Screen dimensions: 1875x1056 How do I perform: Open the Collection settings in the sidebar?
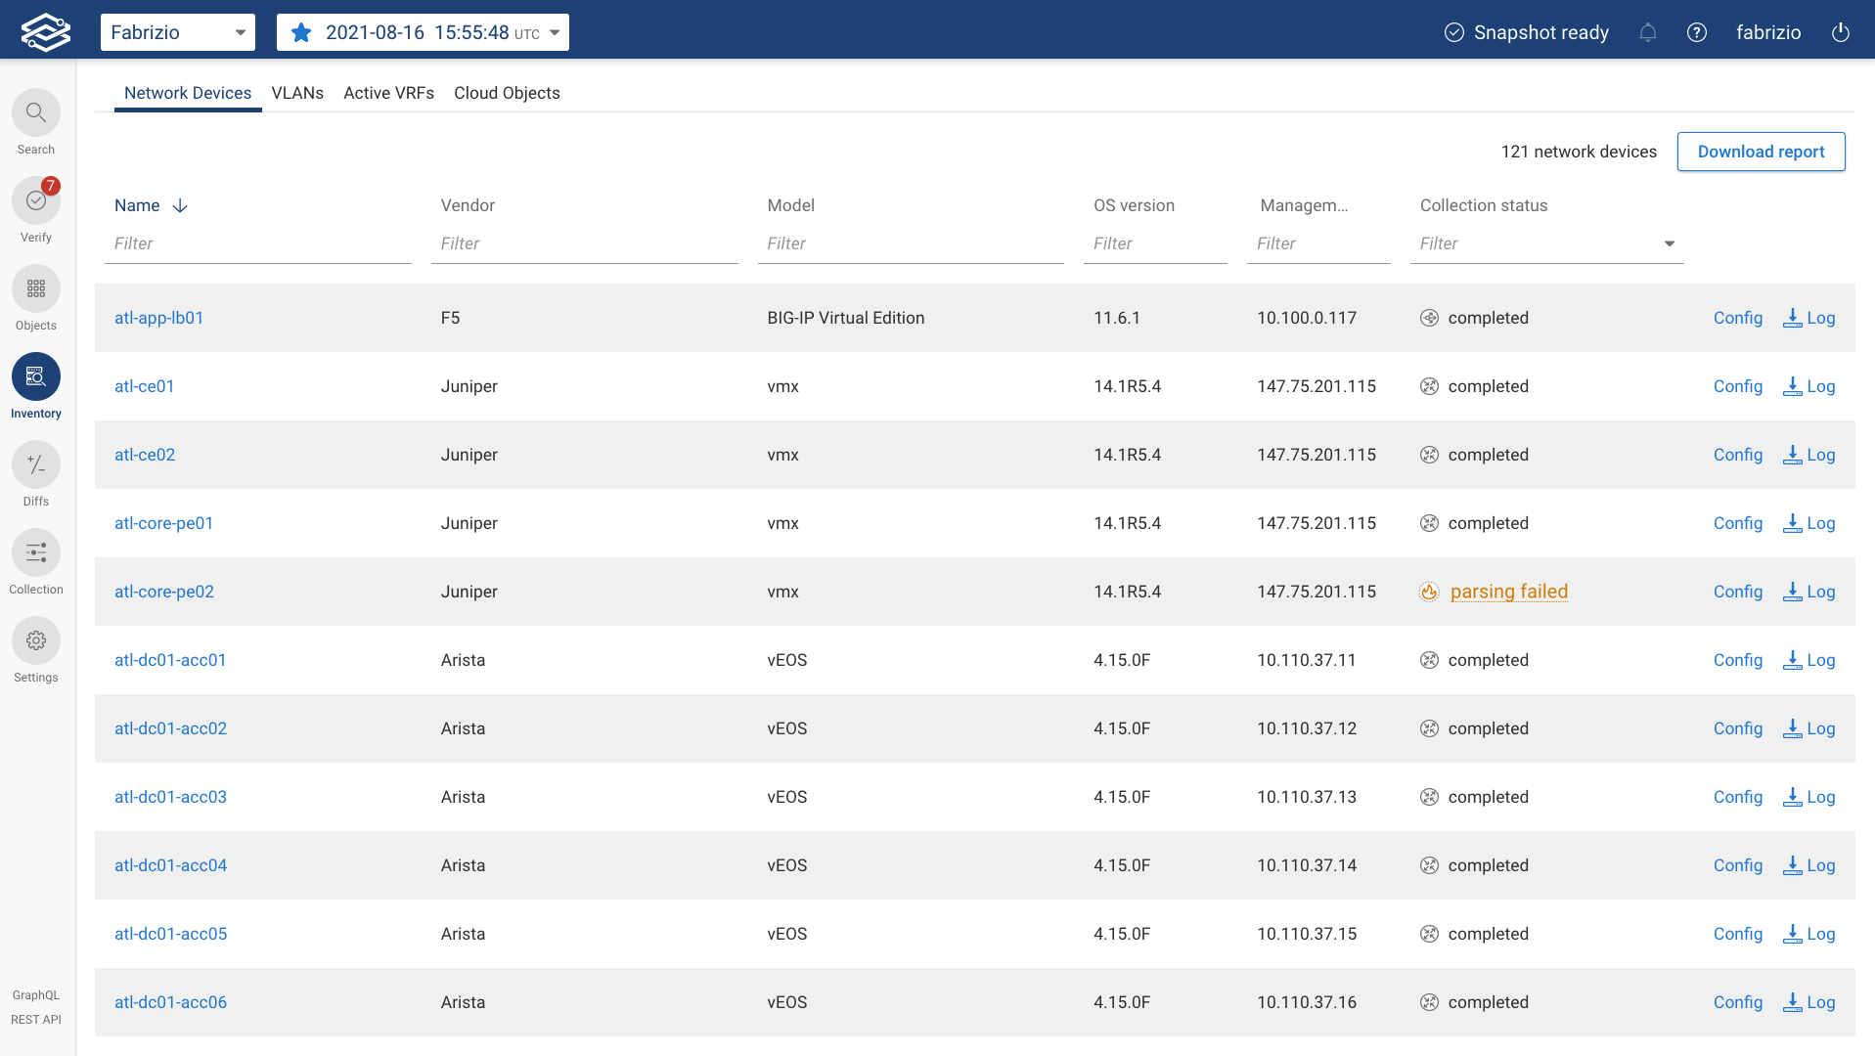(x=36, y=552)
